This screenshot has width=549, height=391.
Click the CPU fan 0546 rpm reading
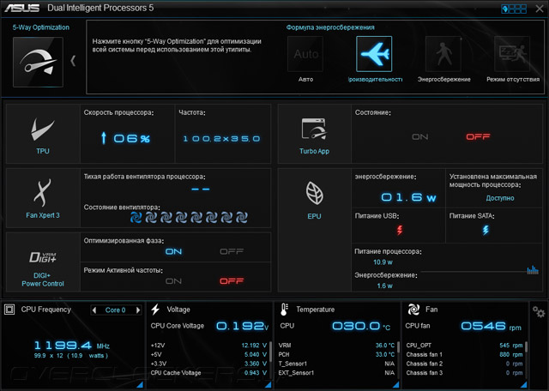point(491,327)
